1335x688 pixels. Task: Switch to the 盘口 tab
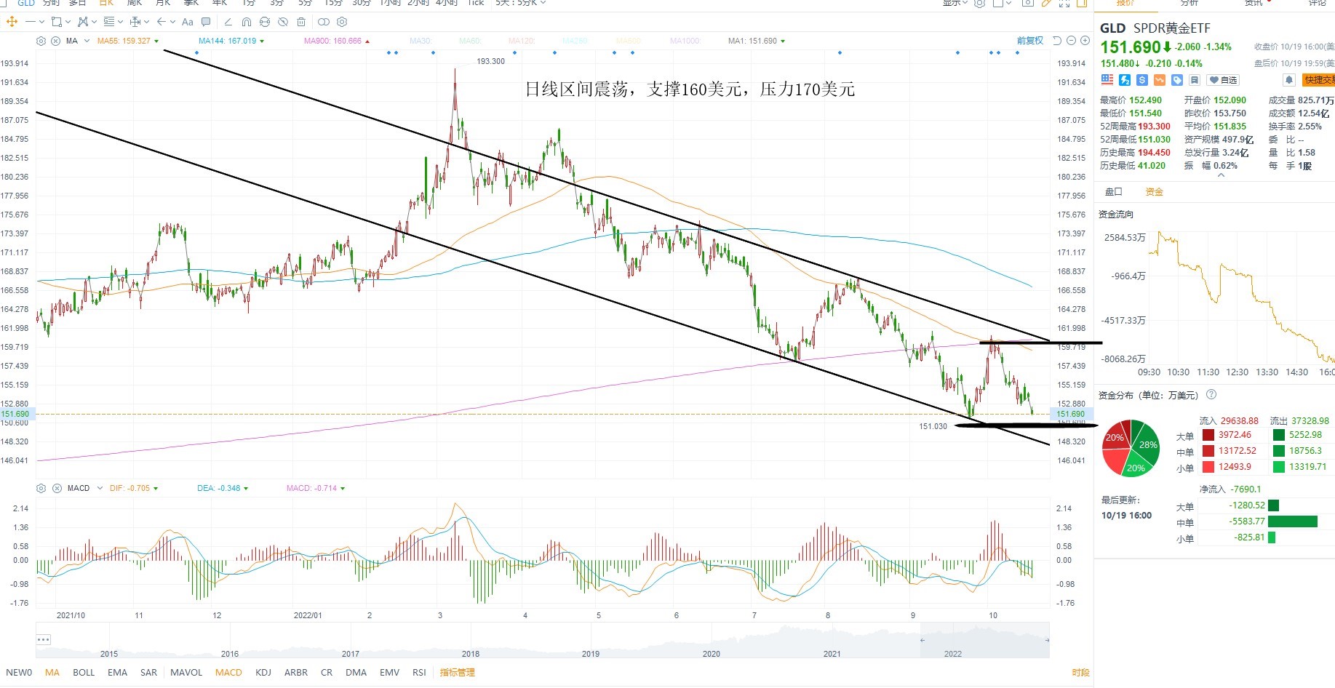point(1114,192)
